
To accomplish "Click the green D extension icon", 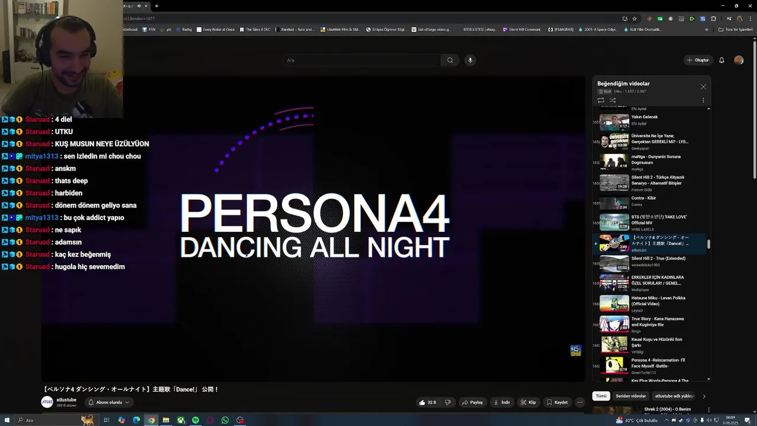I will pos(691,18).
